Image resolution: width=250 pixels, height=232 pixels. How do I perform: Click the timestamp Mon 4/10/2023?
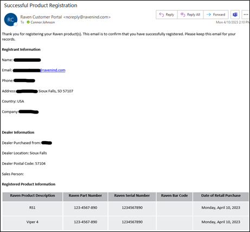point(233,22)
